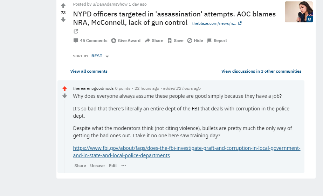
Task: Click View all comments link
Action: coord(89,71)
